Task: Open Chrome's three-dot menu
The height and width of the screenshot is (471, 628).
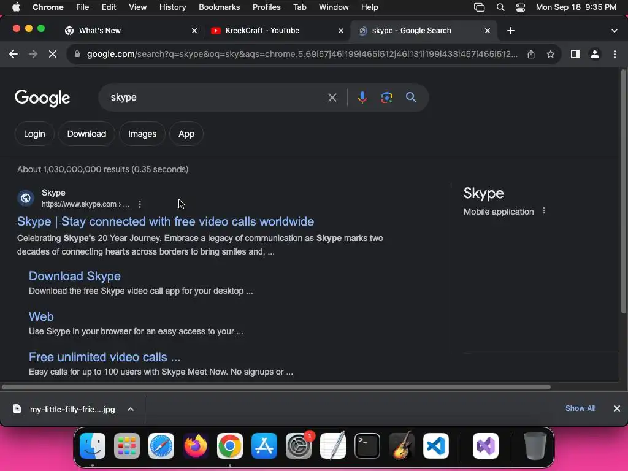Action: (x=615, y=54)
